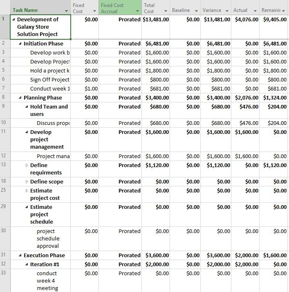Screen dimensions: 289x292
Task: Select the $13,481.00 total cost cell
Action: (x=156, y=27)
